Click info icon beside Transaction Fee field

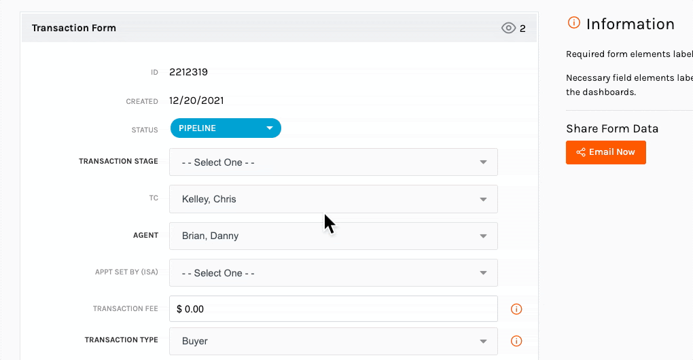pos(516,309)
